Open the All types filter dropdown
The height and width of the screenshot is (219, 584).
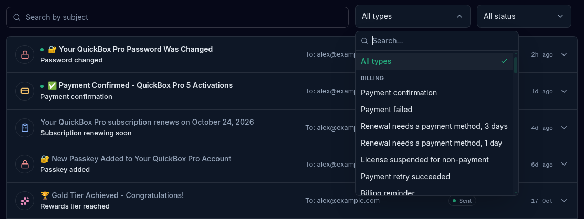click(413, 16)
